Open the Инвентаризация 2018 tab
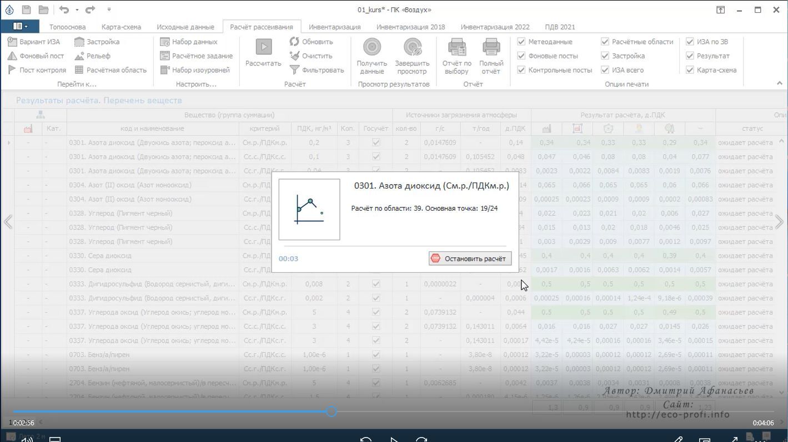The width and height of the screenshot is (788, 442). point(410,27)
